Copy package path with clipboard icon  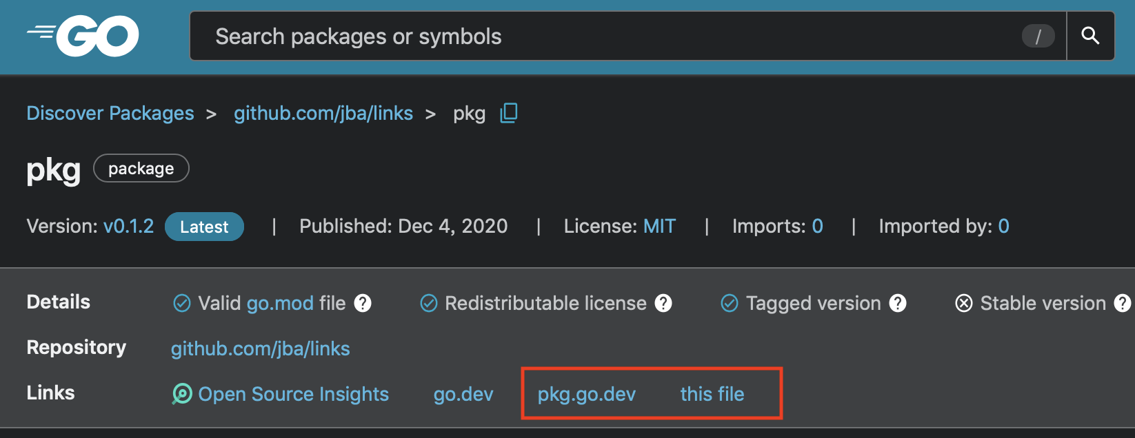click(x=509, y=113)
